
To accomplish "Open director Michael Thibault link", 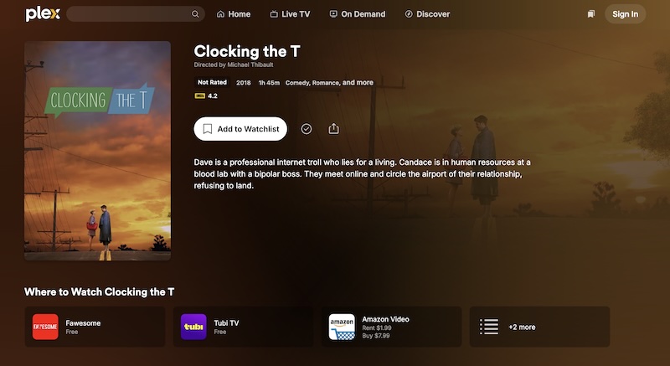I will (250, 65).
